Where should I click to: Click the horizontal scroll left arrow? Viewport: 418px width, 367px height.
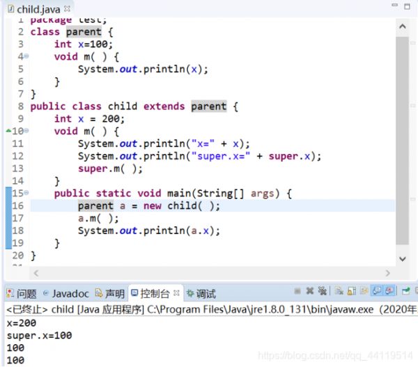coord(36,273)
